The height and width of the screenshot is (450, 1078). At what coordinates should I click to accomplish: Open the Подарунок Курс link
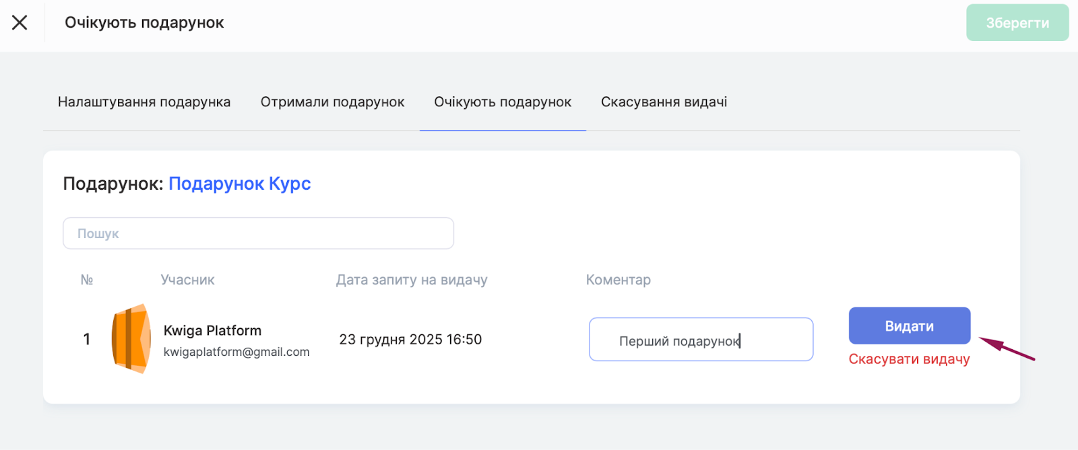pyautogui.click(x=239, y=184)
